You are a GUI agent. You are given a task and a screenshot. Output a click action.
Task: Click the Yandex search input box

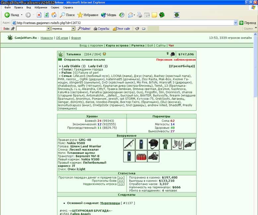point(32,29)
